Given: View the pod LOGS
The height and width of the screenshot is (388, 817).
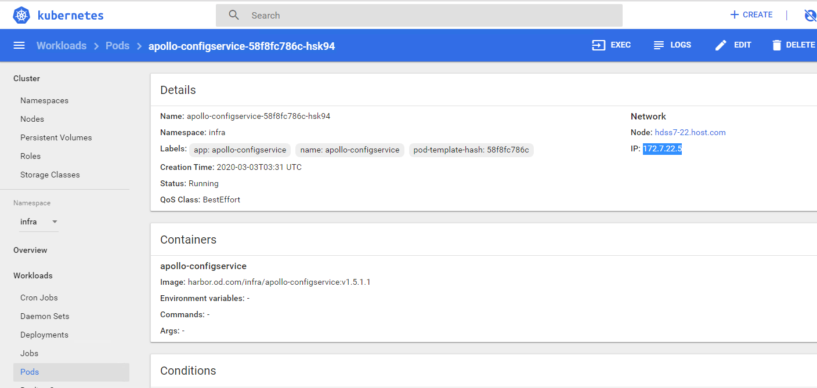Looking at the screenshot, I should tap(672, 45).
